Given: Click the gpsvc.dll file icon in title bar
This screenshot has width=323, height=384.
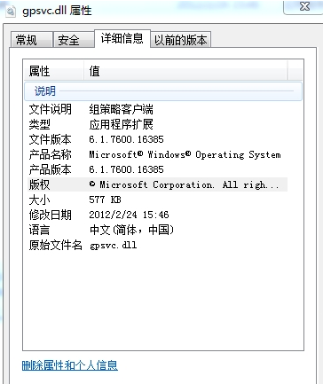Looking at the screenshot, I should pos(11,12).
